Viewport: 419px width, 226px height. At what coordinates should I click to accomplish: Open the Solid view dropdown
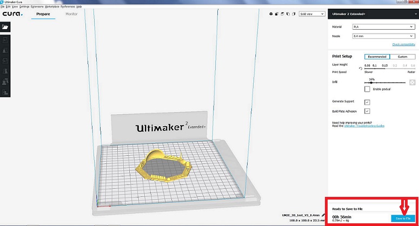[312, 14]
